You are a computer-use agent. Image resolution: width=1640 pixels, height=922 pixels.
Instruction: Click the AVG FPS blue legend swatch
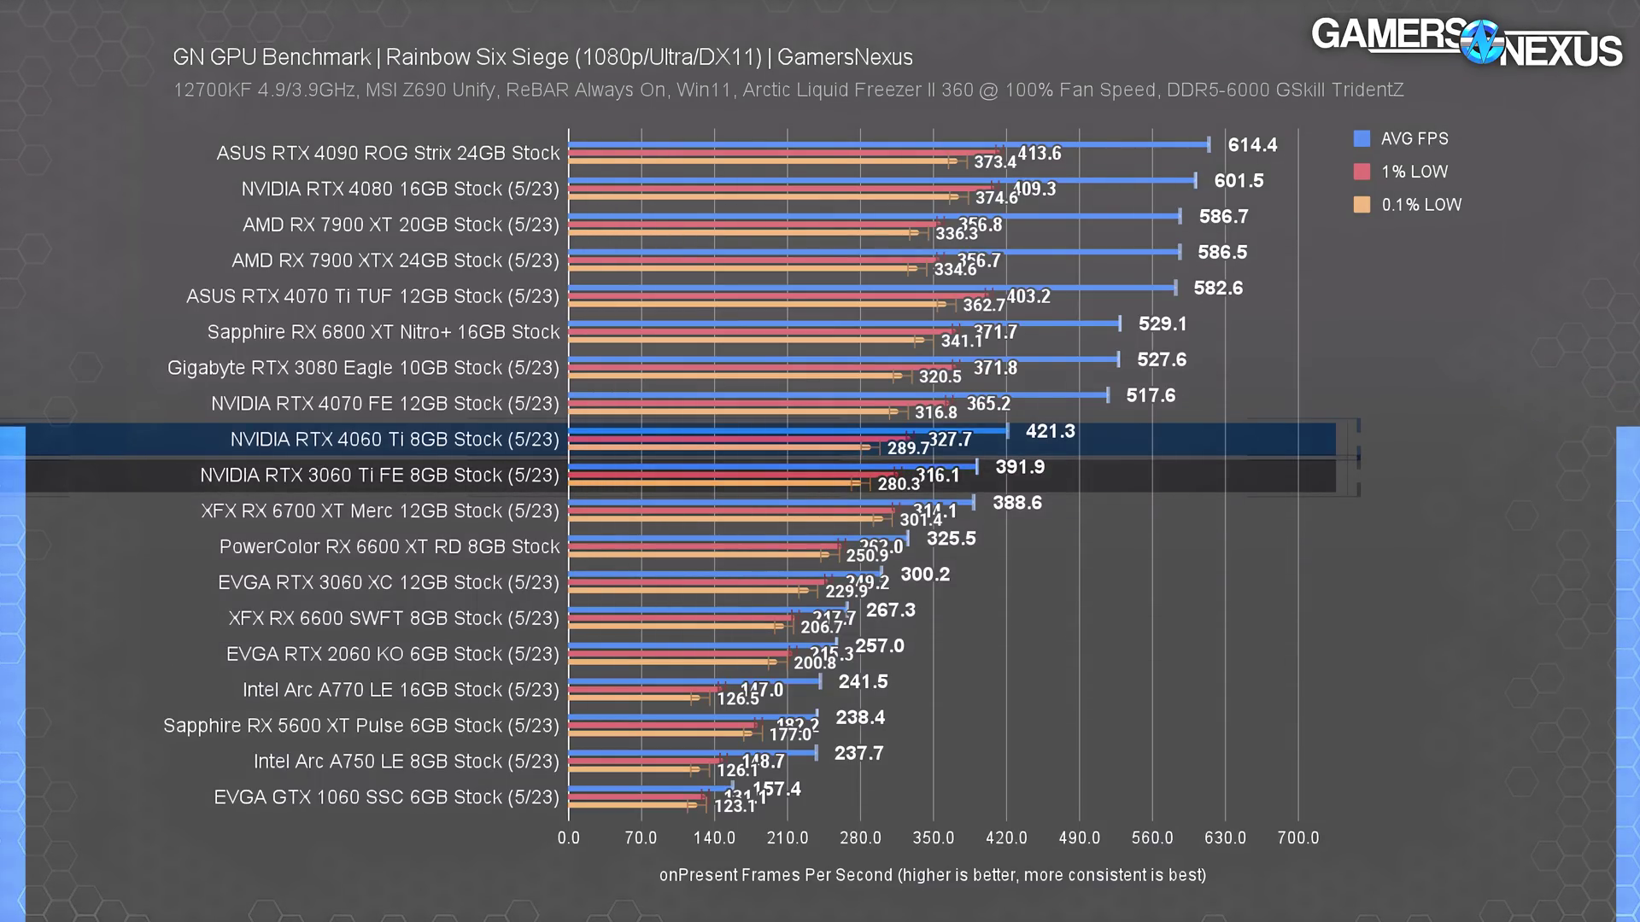[x=1362, y=138]
